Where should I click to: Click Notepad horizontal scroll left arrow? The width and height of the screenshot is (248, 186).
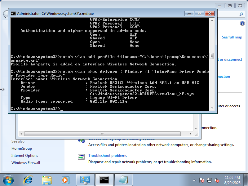click(x=21, y=134)
